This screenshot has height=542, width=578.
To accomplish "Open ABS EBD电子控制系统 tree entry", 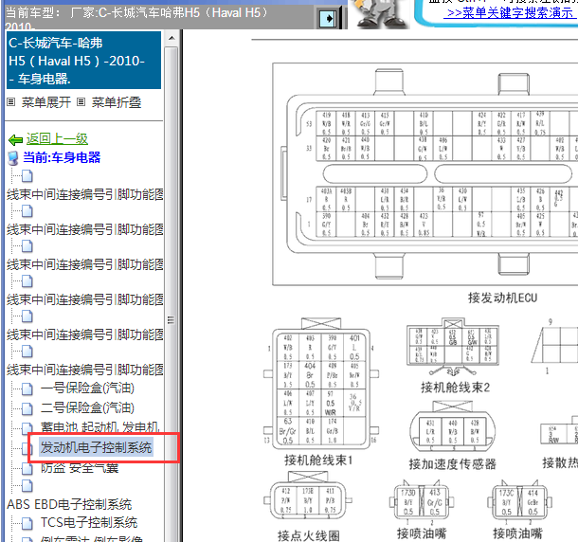I will pos(69,504).
